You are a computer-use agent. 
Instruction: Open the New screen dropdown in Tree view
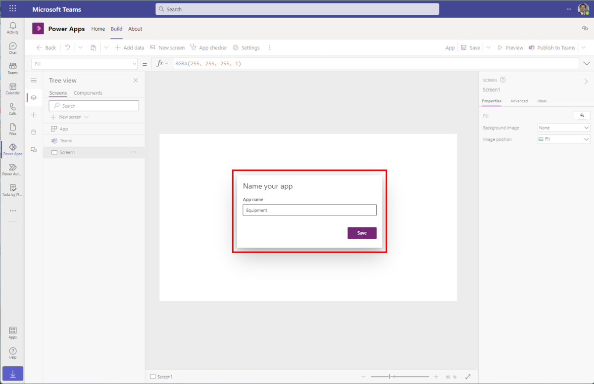click(x=87, y=117)
